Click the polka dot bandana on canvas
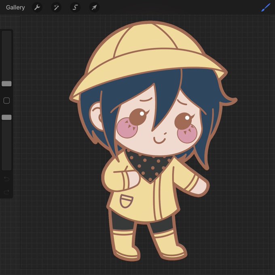Screen dimensions: 275x275 pos(149,166)
